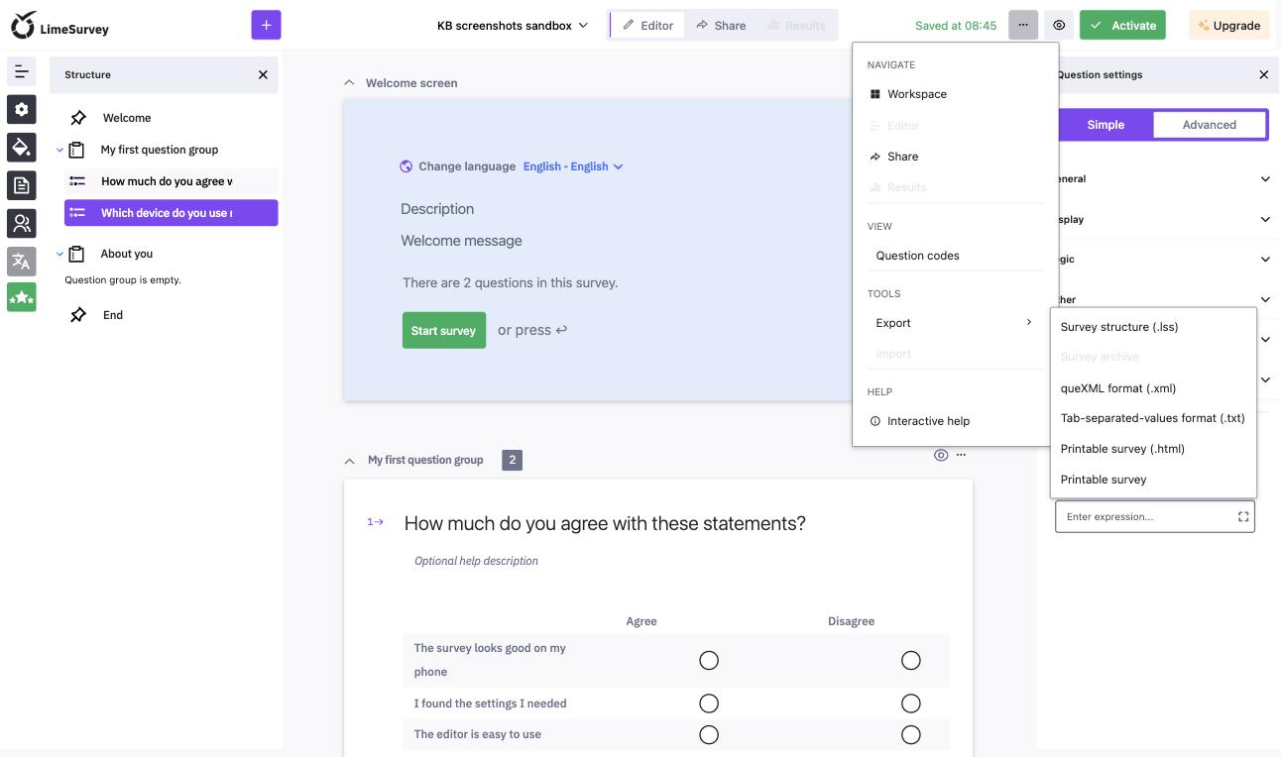The height and width of the screenshot is (757, 1281).
Task: Open the translation sidebar icon
Action: 21,261
